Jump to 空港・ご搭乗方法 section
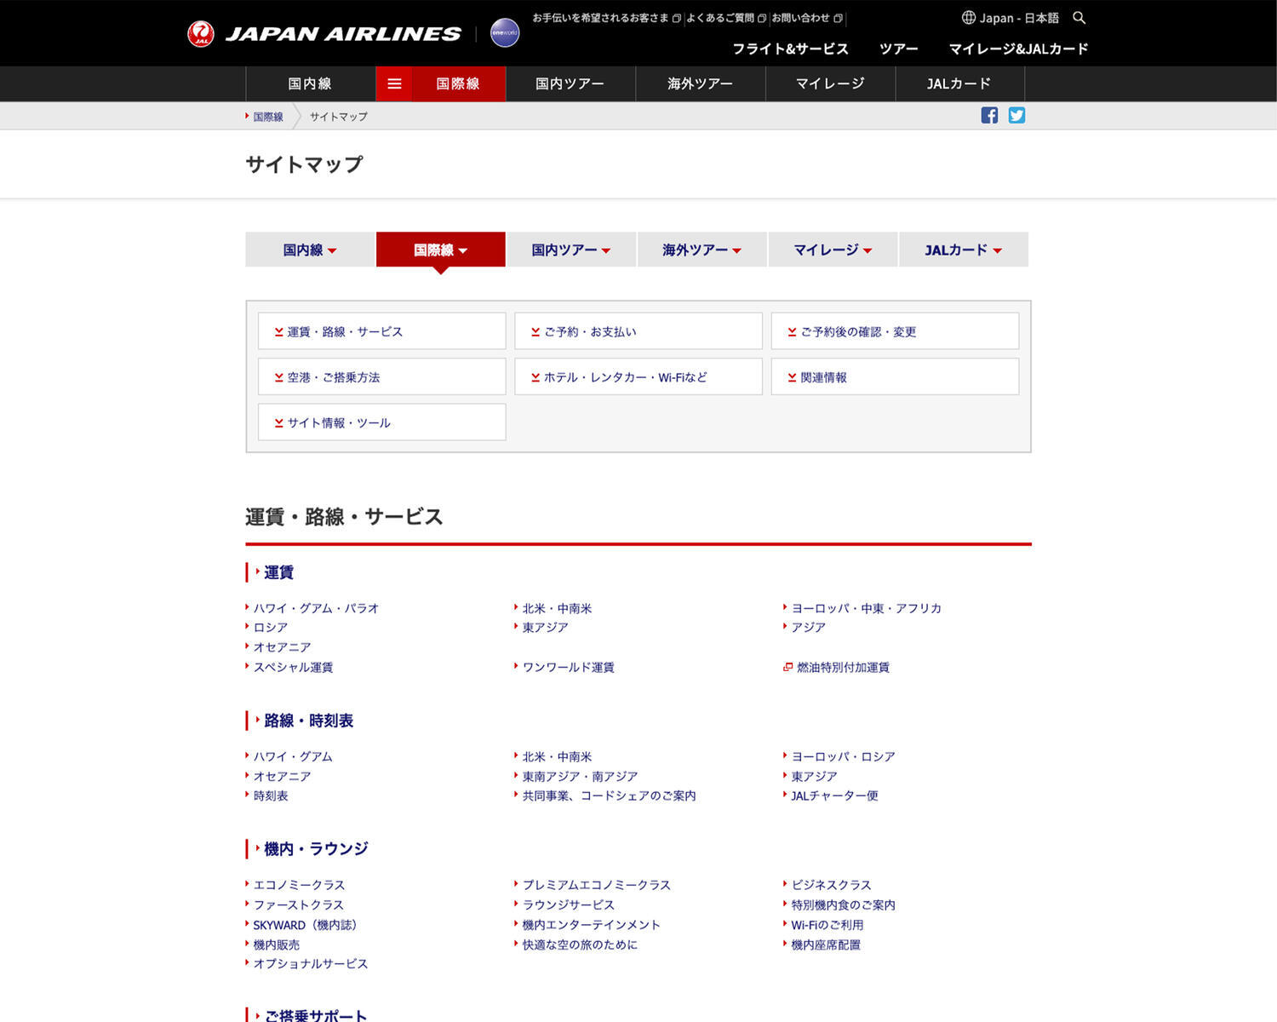The image size is (1277, 1022). (x=381, y=377)
